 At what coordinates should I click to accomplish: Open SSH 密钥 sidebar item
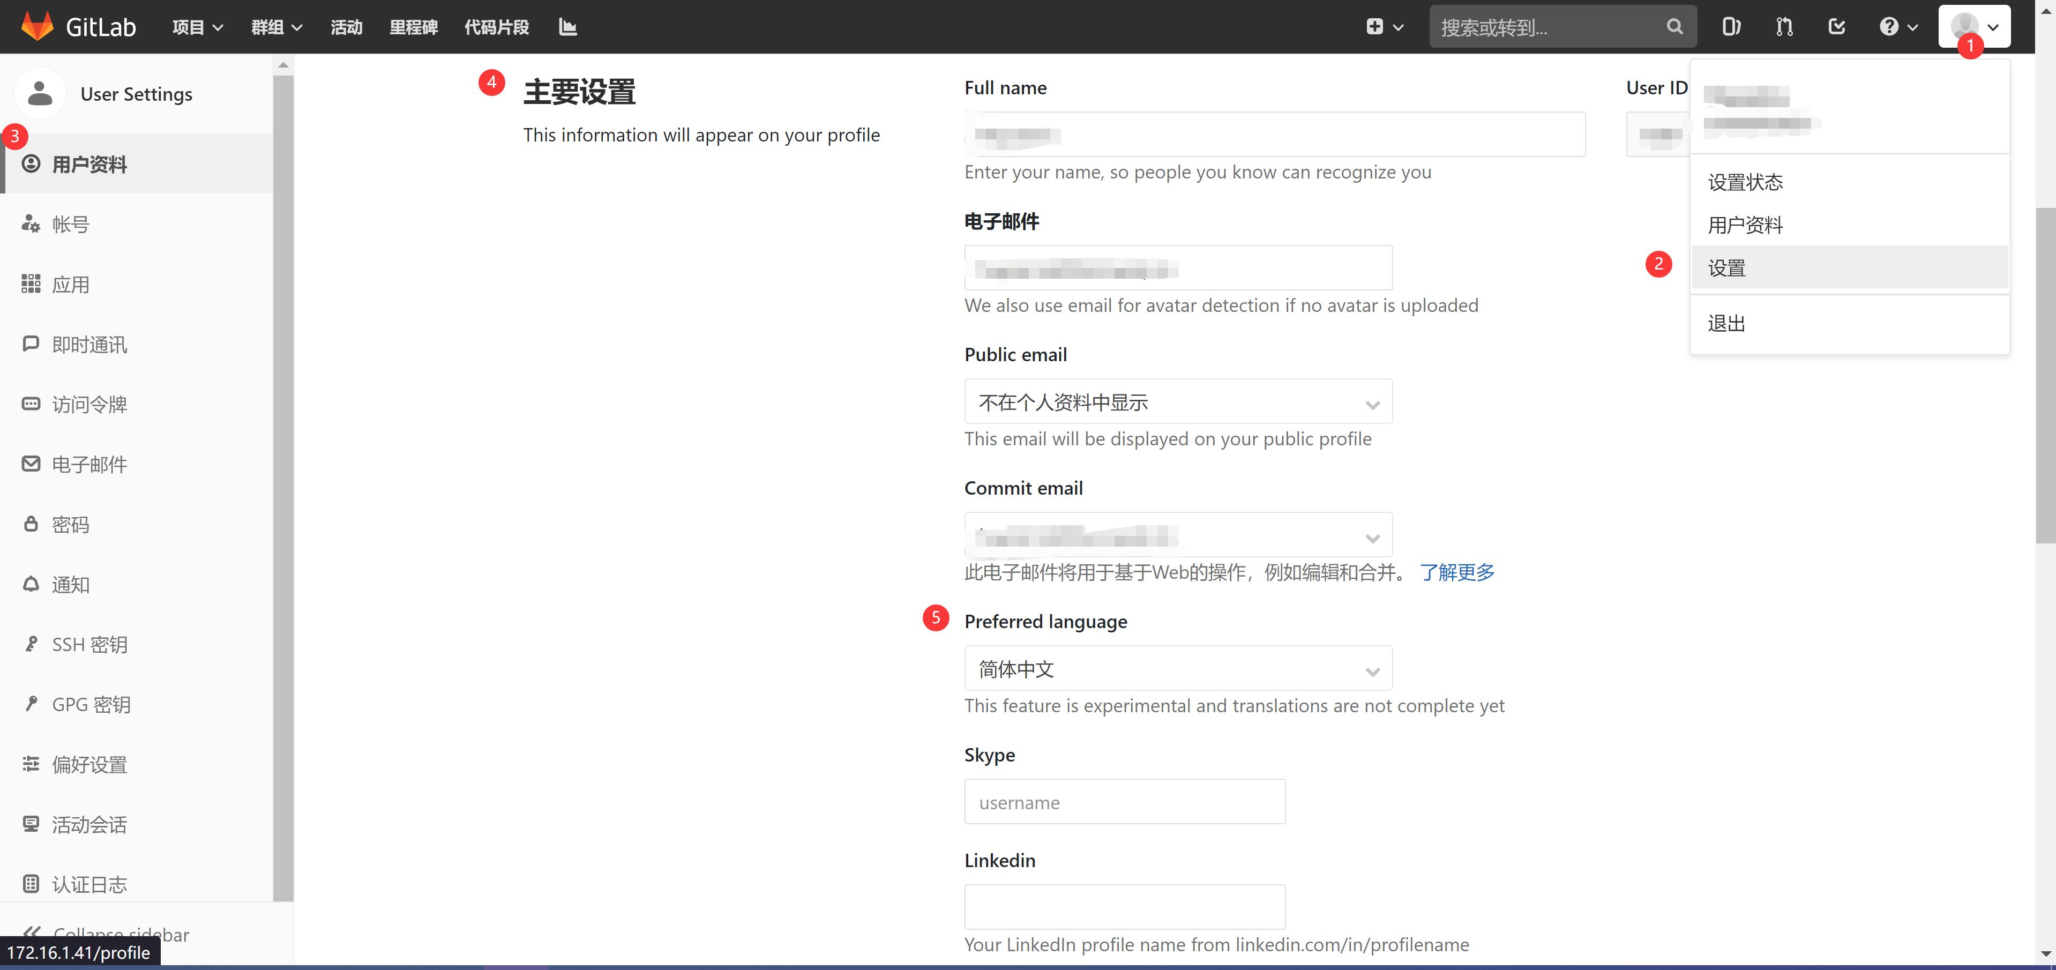click(x=89, y=644)
